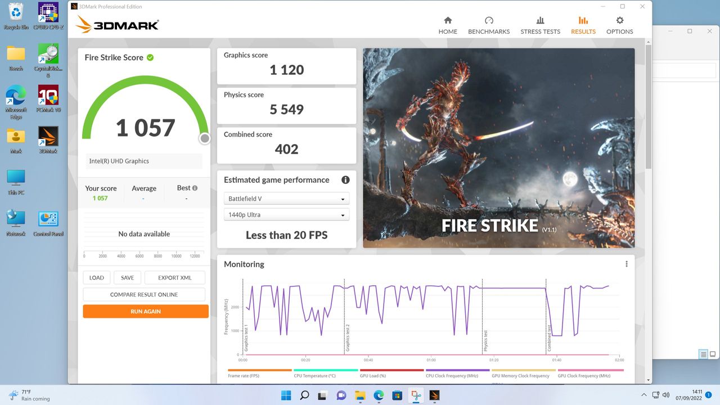Open the Network desktop icon
The width and height of the screenshot is (720, 405).
[x=16, y=223]
